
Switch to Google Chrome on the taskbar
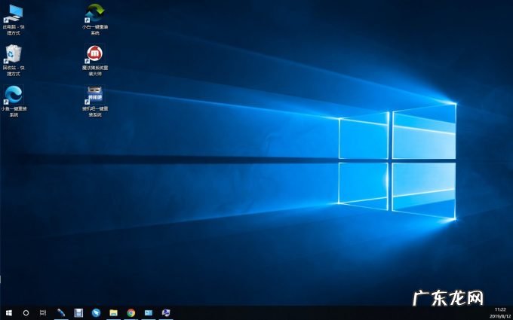tap(131, 312)
